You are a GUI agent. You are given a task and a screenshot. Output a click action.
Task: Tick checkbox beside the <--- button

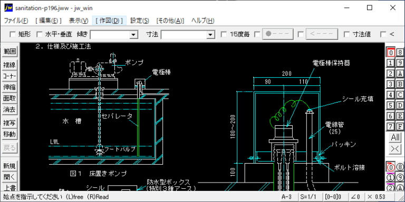point(301,34)
